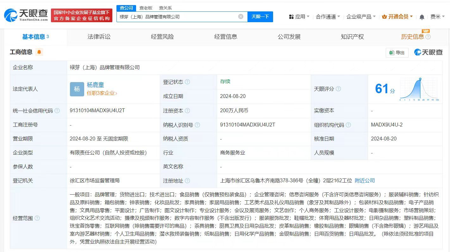Click the TianYanCha logo icon
The width and height of the screenshot is (450, 252).
pyautogui.click(x=10, y=15)
